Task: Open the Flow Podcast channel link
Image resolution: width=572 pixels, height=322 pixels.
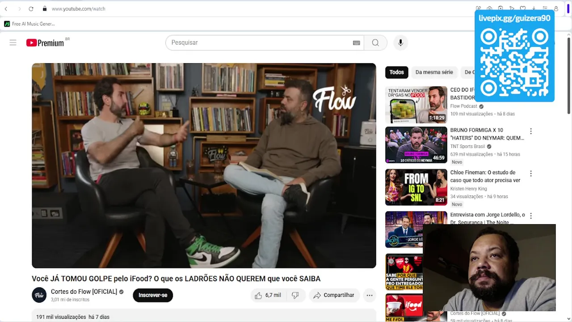Action: click(464, 106)
